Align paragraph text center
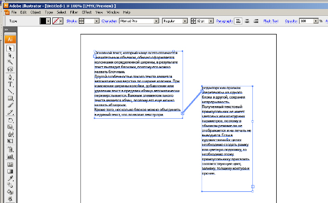328x203 pixels. click(x=247, y=21)
